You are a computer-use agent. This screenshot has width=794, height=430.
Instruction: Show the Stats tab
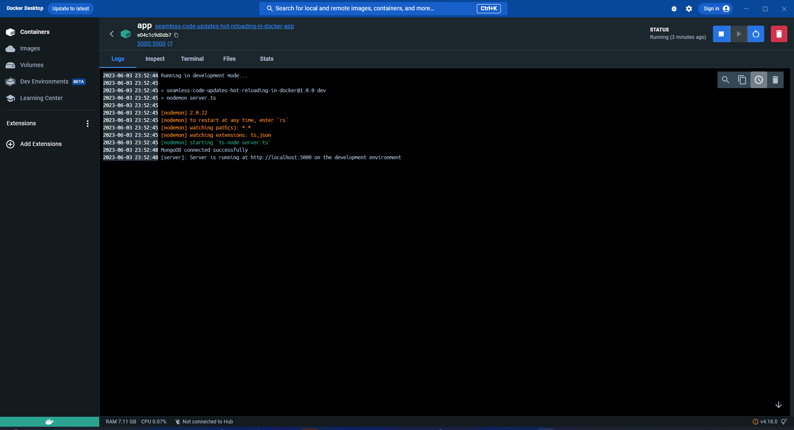[x=266, y=59]
